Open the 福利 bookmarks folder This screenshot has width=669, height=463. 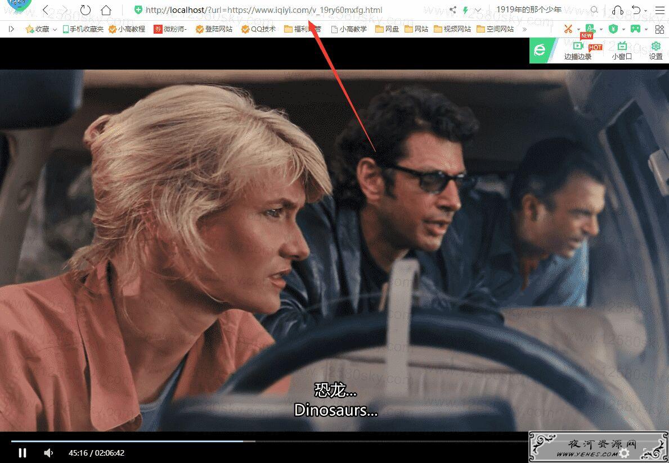point(303,29)
